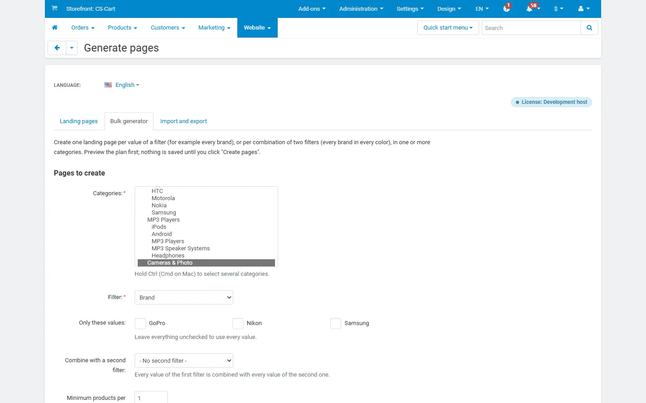This screenshot has width=646, height=403.
Task: Open the Orders menu
Action: 83,28
